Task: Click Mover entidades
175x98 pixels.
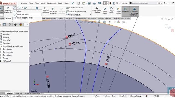Action: tap(74, 15)
